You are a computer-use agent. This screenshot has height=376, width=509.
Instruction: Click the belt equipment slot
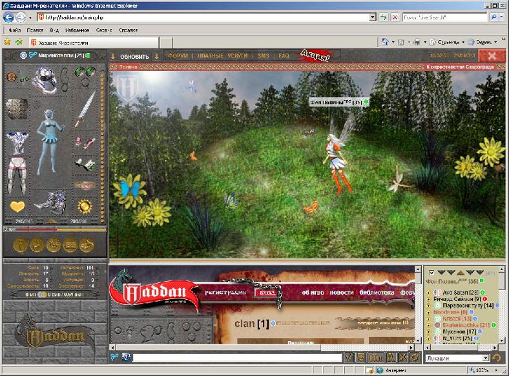click(85, 185)
